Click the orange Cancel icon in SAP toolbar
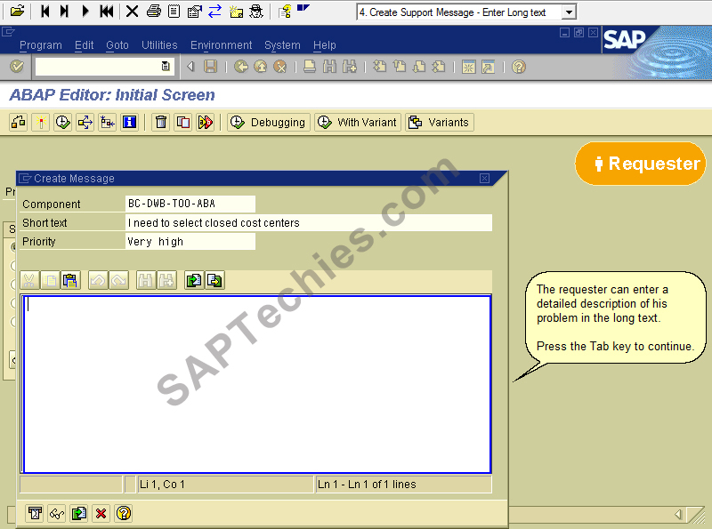Image resolution: width=712 pixels, height=529 pixels. pos(280,67)
